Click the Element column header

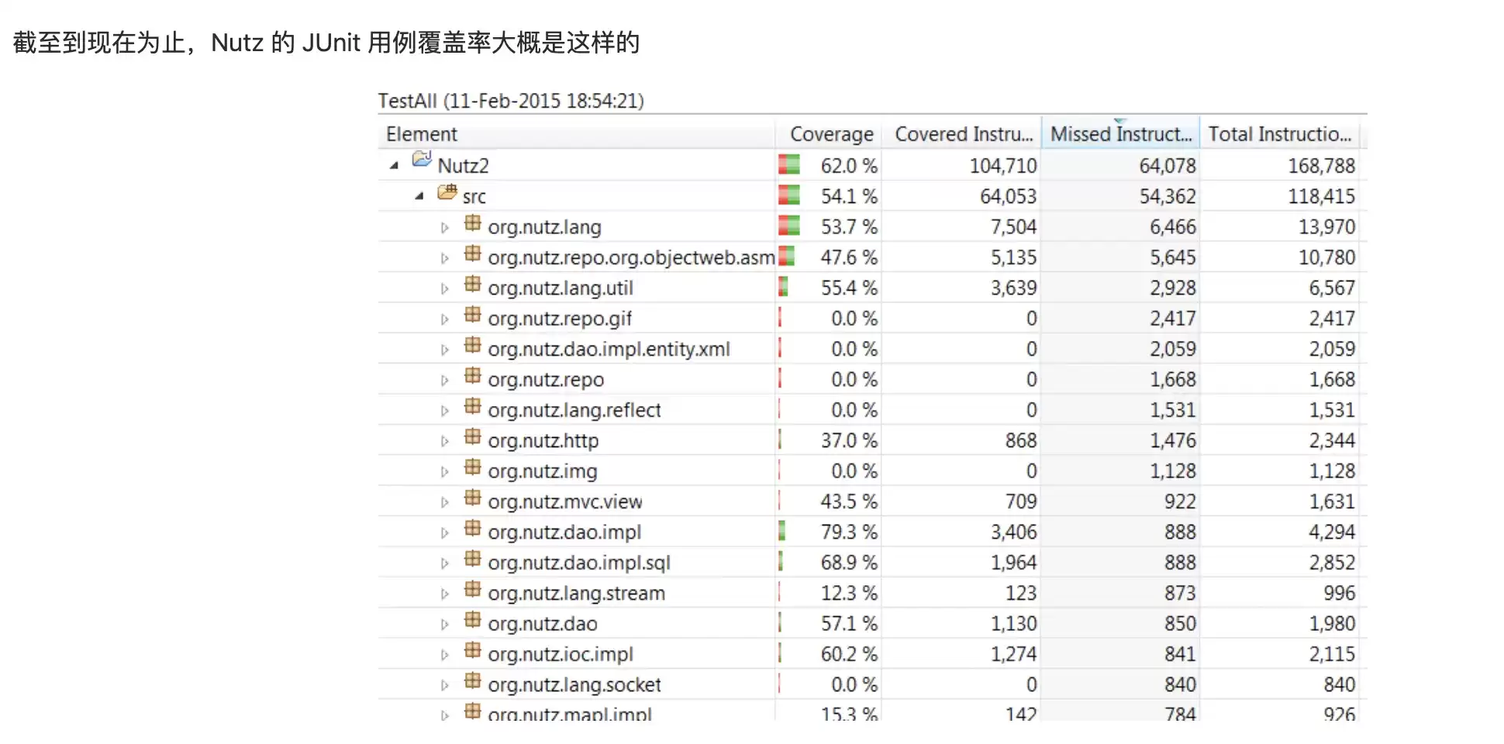[x=577, y=133]
